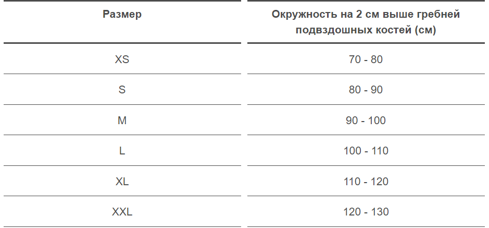Click the 90 - 100 measurement value
This screenshot has width=489, height=228.
point(366,120)
